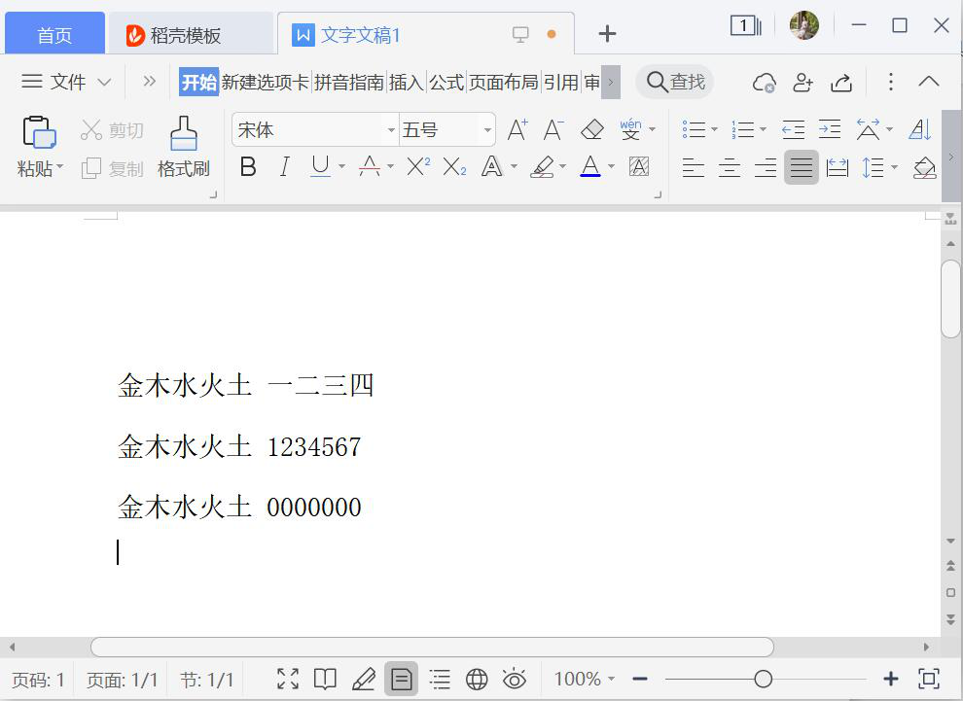Apply subscript formatting
Viewport: 963px width, 701px height.
click(454, 167)
